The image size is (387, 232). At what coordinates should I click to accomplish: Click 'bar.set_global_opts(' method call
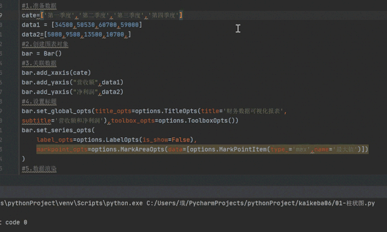(58, 111)
